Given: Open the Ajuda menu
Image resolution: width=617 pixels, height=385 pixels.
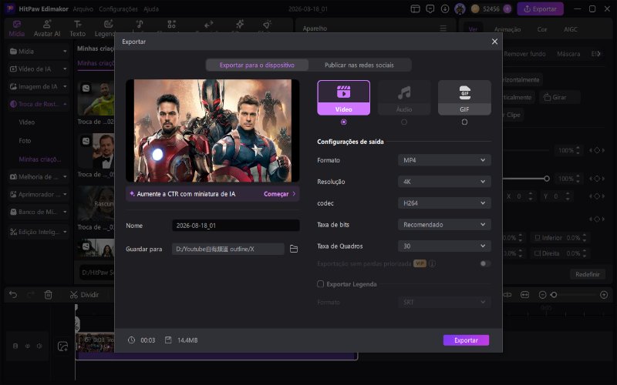Looking at the screenshot, I should click(151, 8).
